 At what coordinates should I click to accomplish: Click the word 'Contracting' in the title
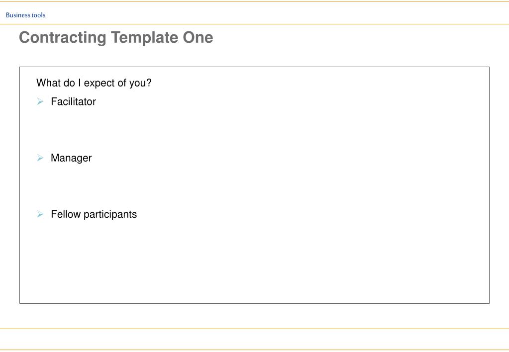pyautogui.click(x=63, y=38)
